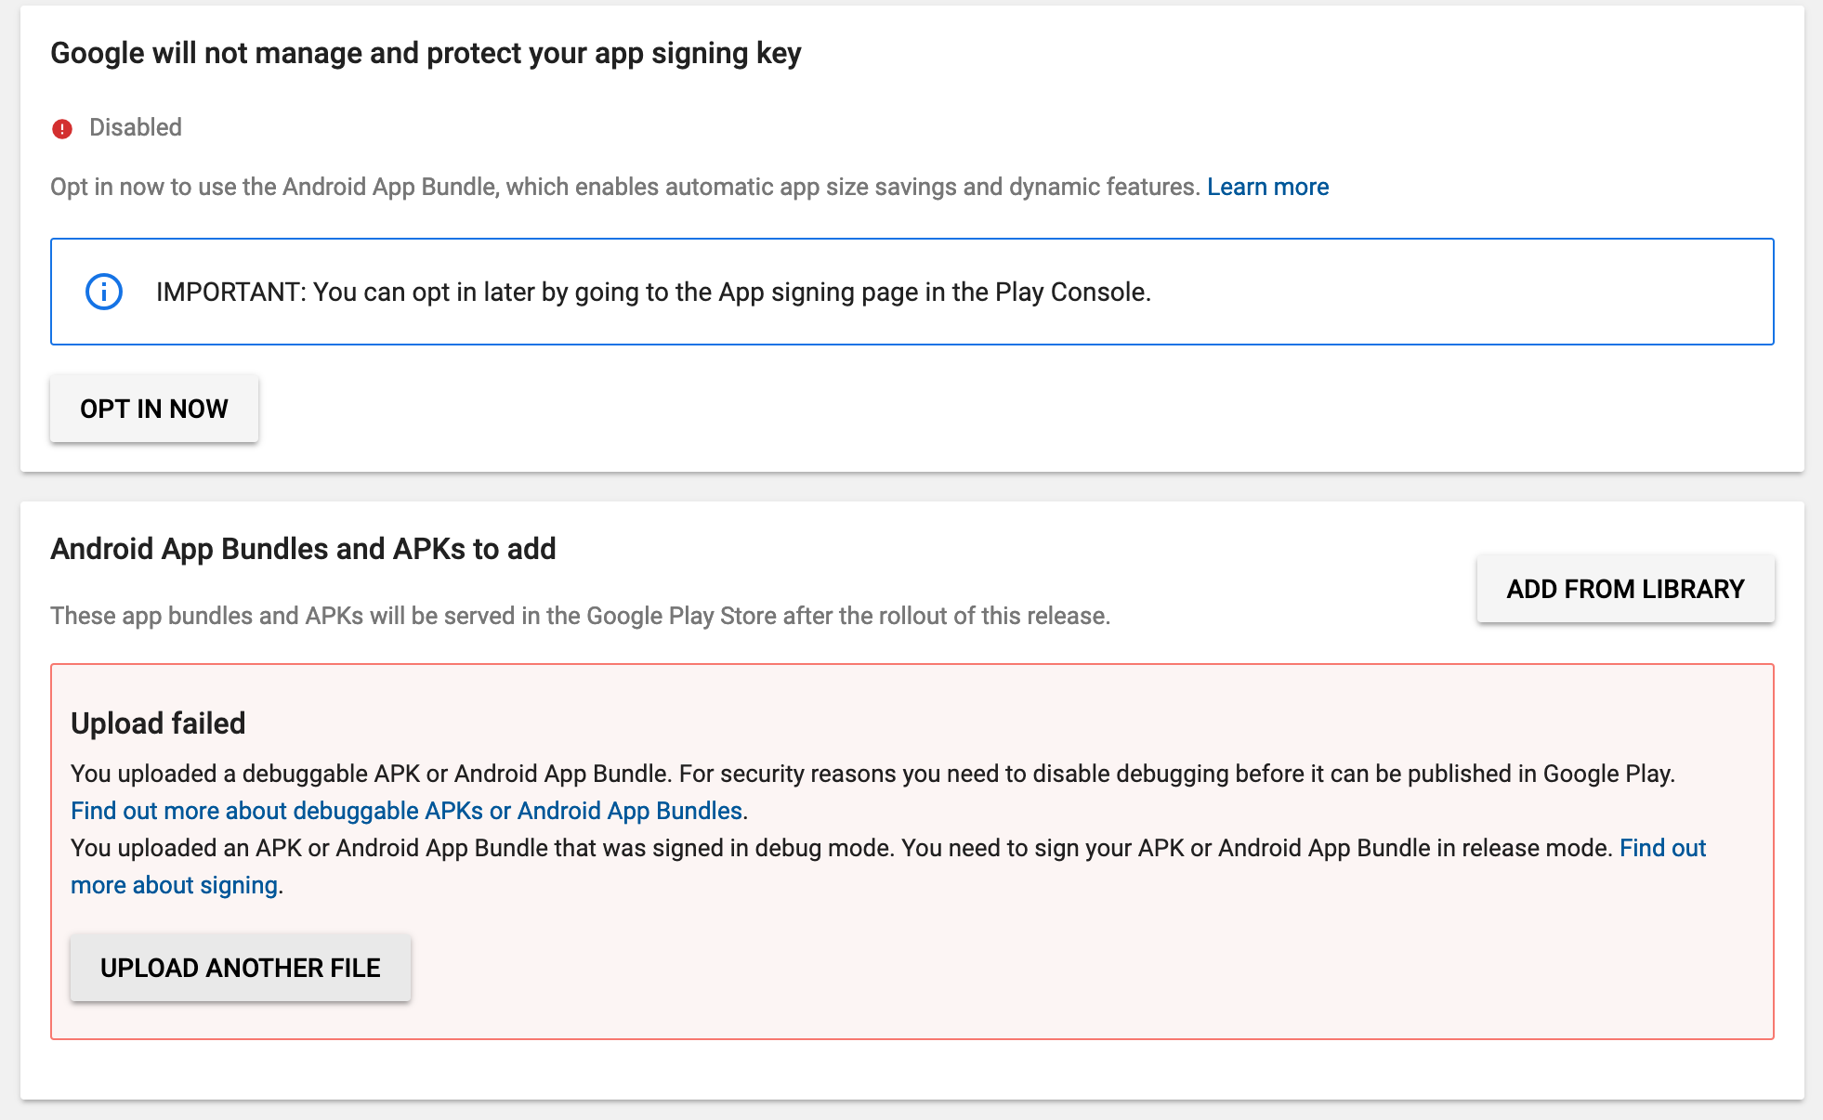The image size is (1823, 1120).
Task: Click the Opt in now description text
Action: pyautogui.click(x=625, y=187)
